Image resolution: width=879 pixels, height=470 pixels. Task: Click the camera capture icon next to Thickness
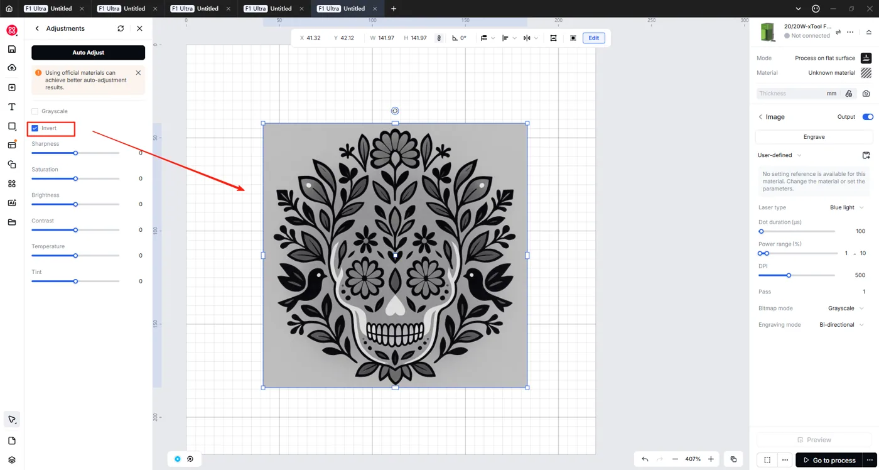pos(866,93)
